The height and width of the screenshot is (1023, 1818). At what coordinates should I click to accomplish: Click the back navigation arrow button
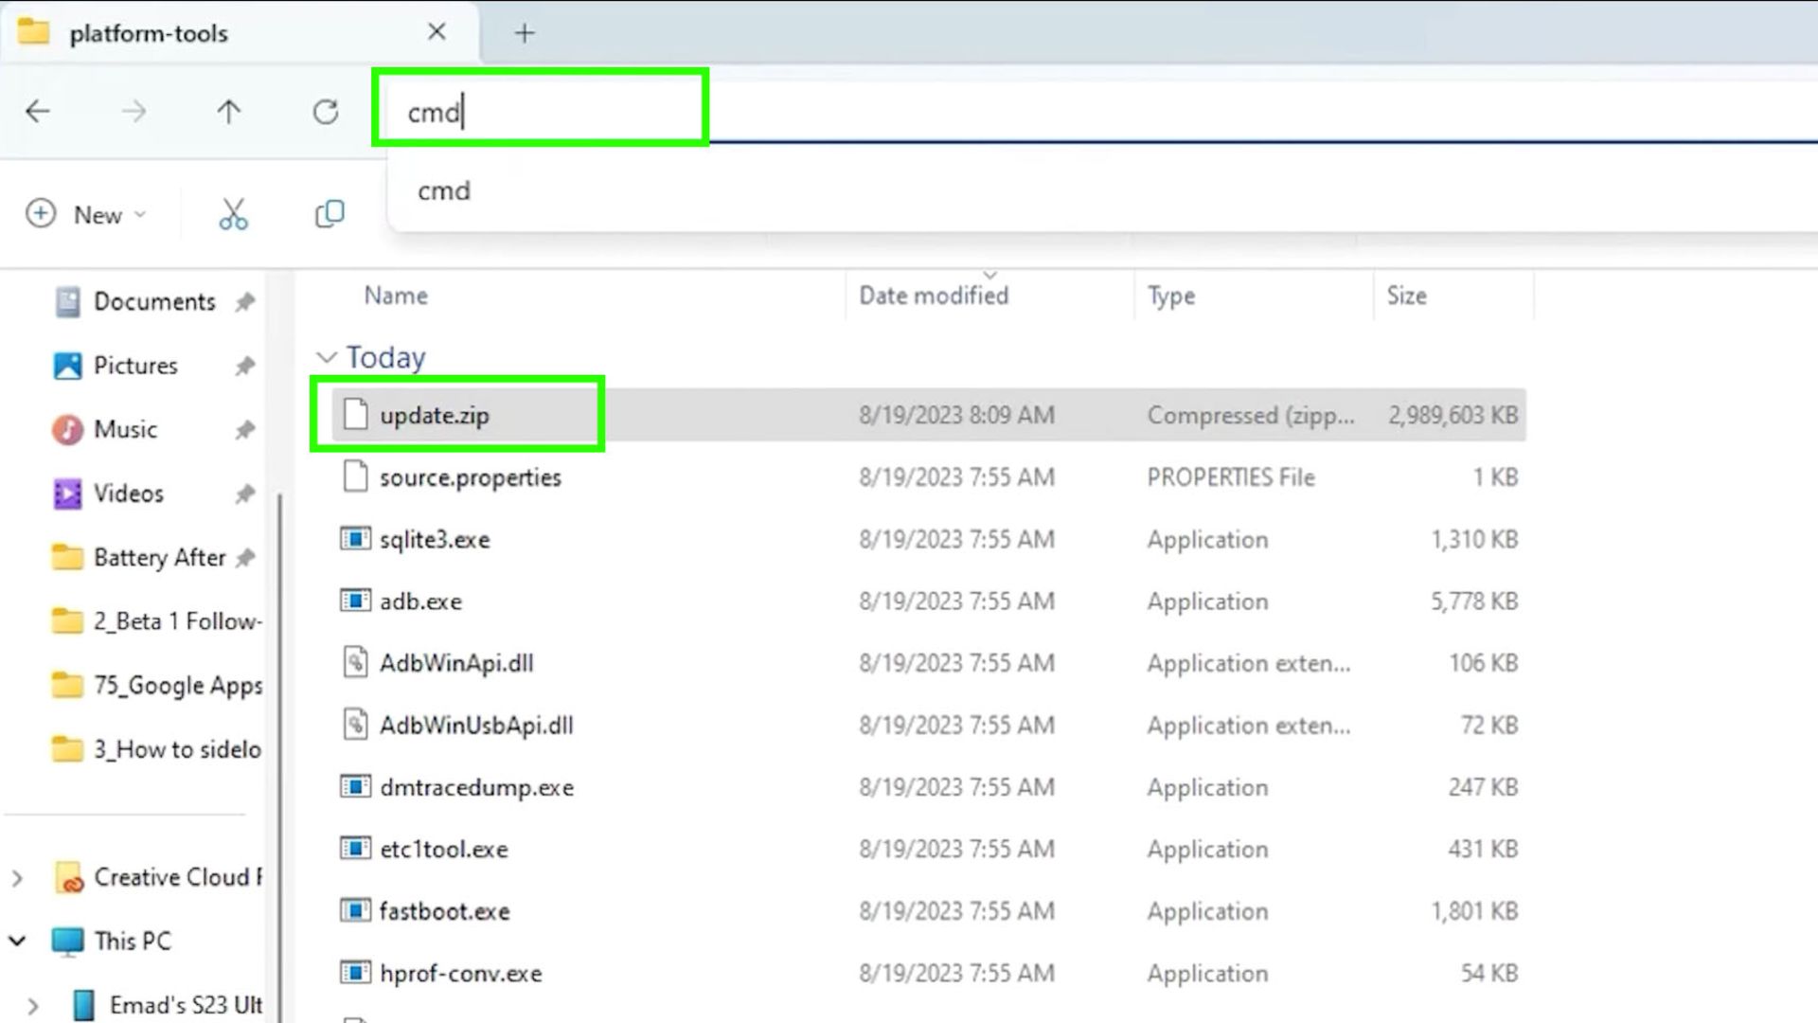pyautogui.click(x=38, y=113)
